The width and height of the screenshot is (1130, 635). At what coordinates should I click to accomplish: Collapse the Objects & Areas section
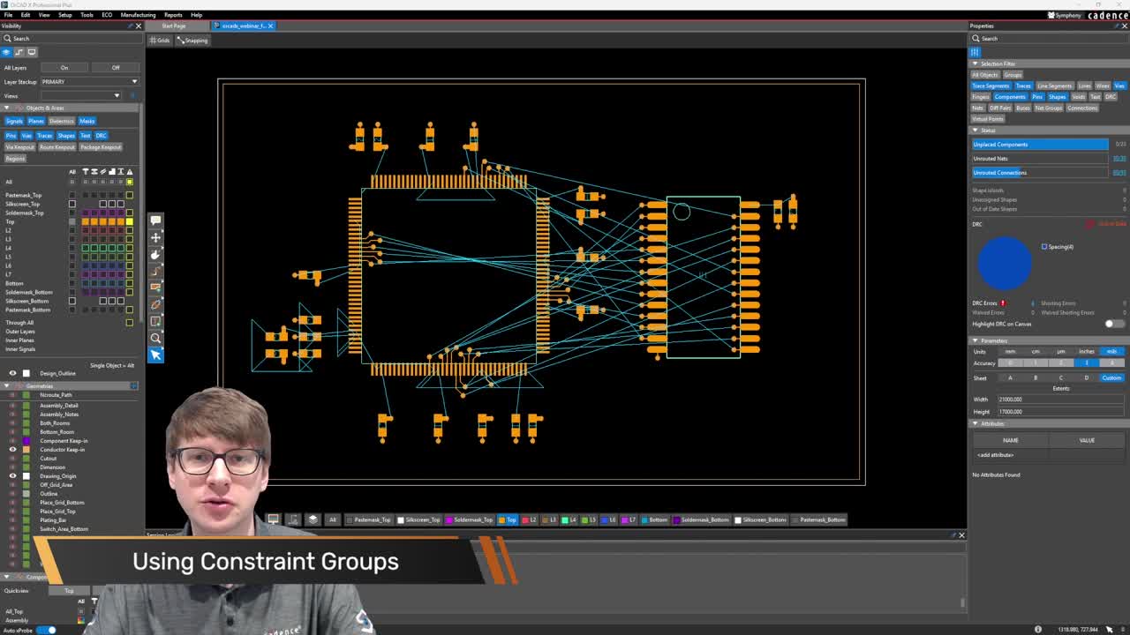(x=7, y=108)
